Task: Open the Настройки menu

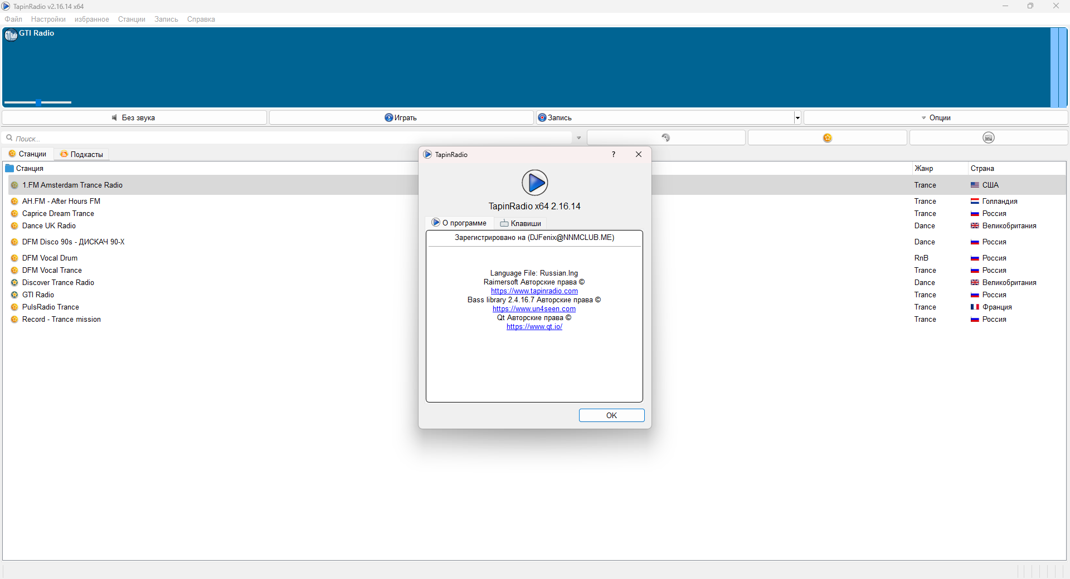Action: click(x=48, y=19)
